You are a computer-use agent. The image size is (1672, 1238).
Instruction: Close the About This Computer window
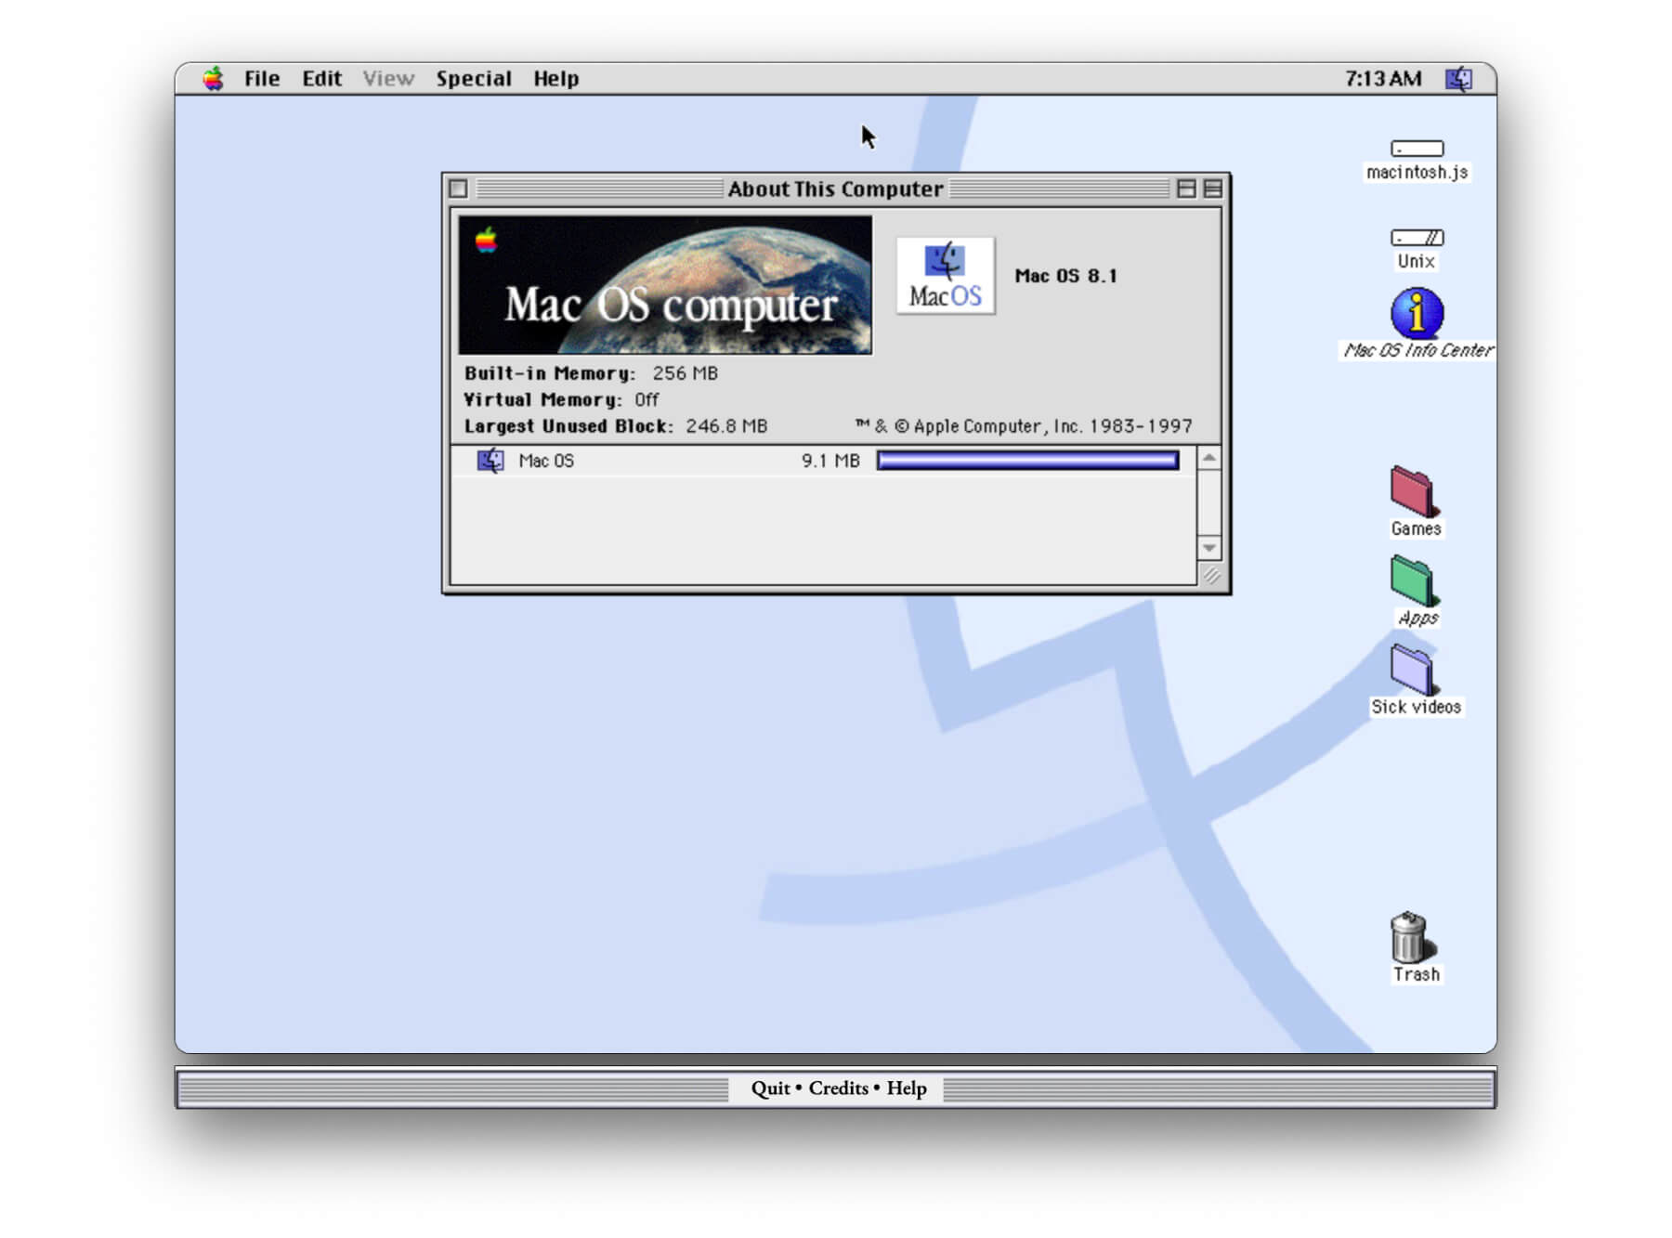459,189
